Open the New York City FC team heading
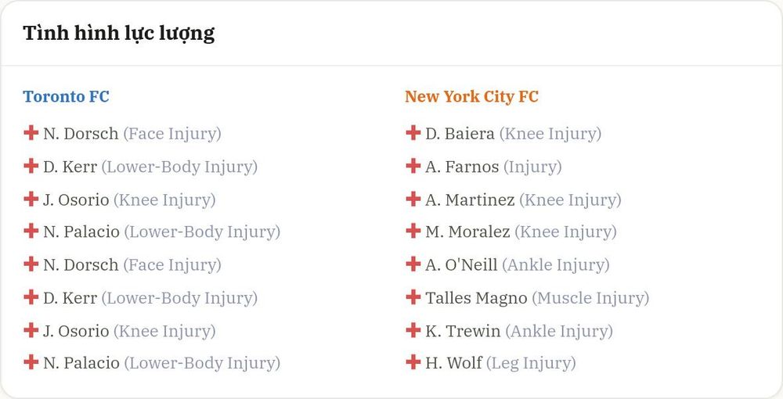The height and width of the screenshot is (399, 783). click(x=471, y=96)
